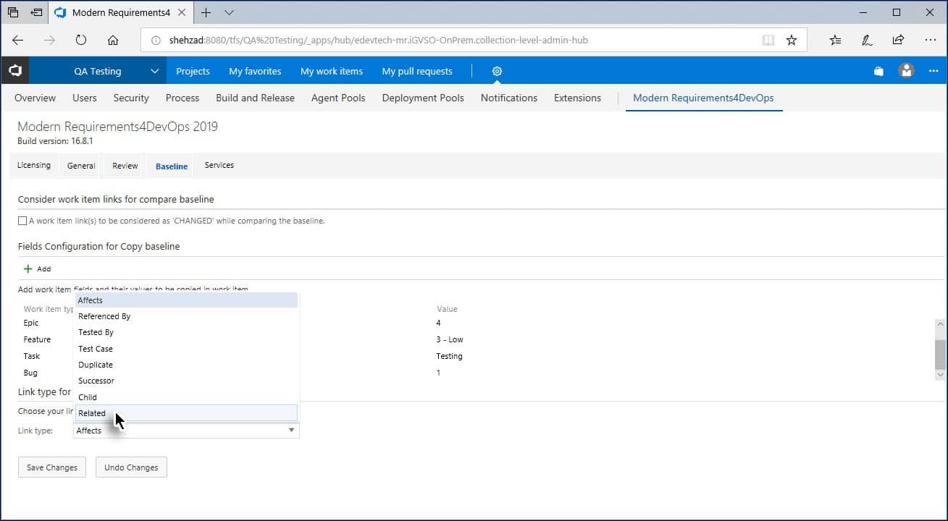Click the 'Testing' value in Task row
The height and width of the screenshot is (521, 948).
point(449,356)
